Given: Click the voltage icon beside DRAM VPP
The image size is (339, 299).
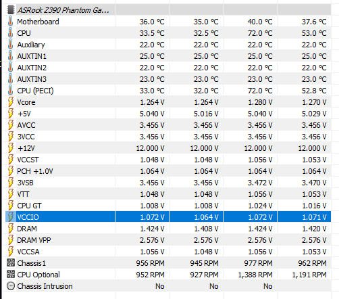Looking at the screenshot, I should coord(11,240).
